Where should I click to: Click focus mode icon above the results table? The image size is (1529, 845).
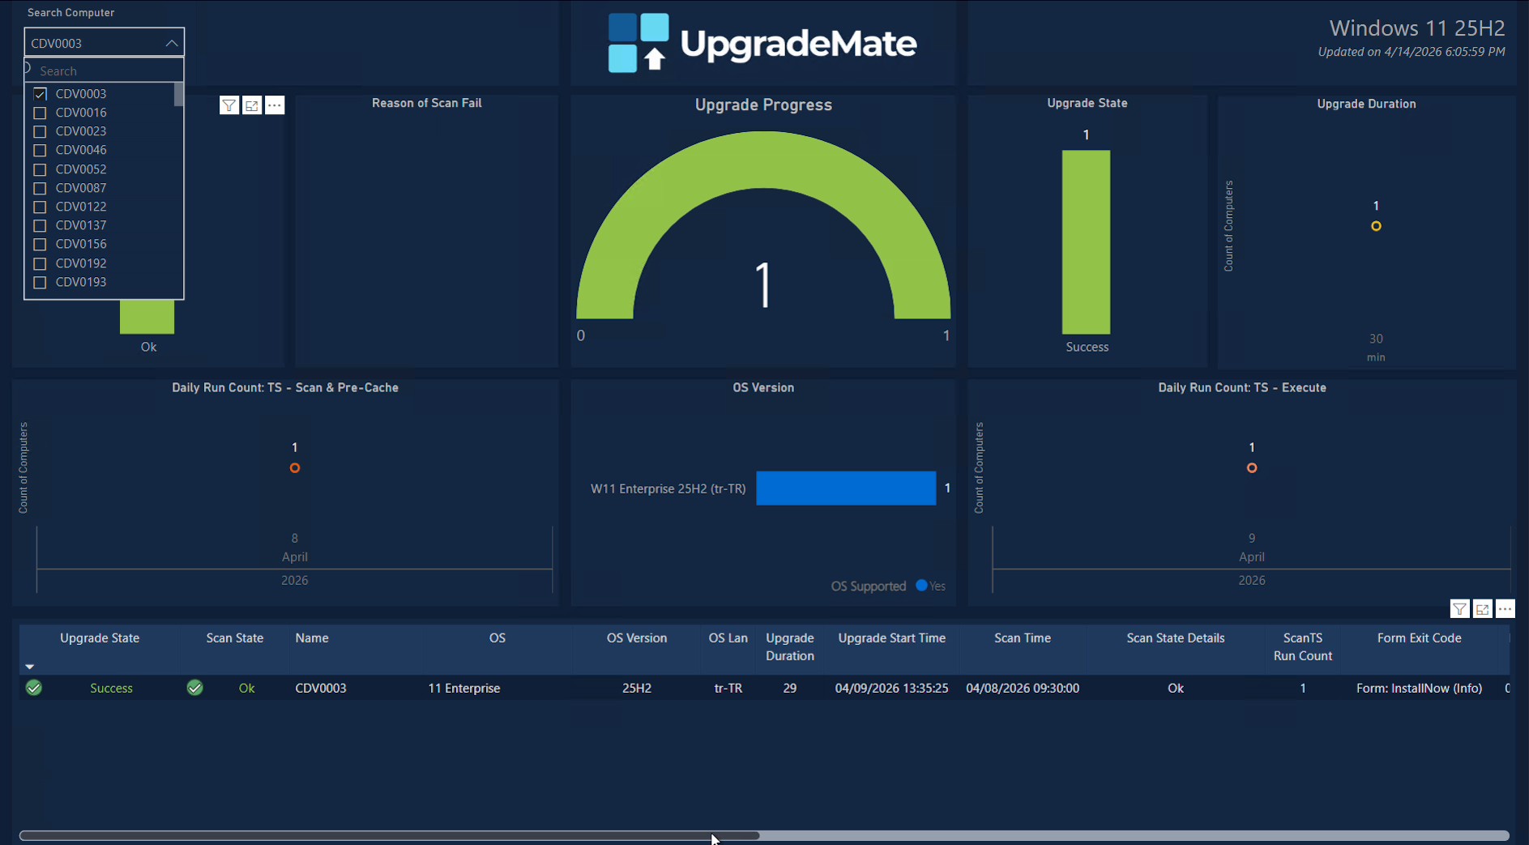(x=1482, y=609)
